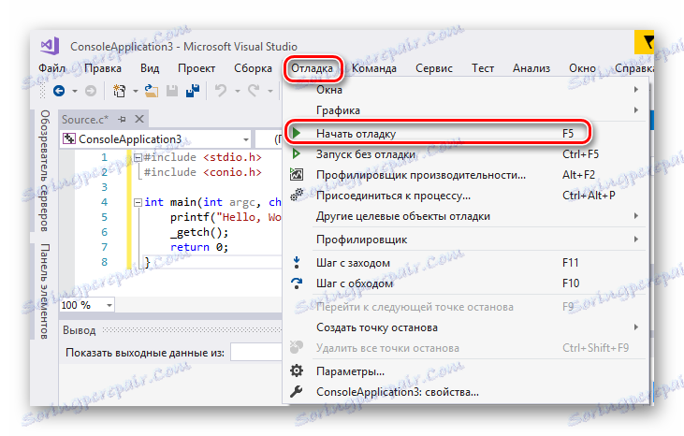Click the outlined play icon for Запуск без отладки
This screenshot has width=684, height=436.
coord(297,153)
